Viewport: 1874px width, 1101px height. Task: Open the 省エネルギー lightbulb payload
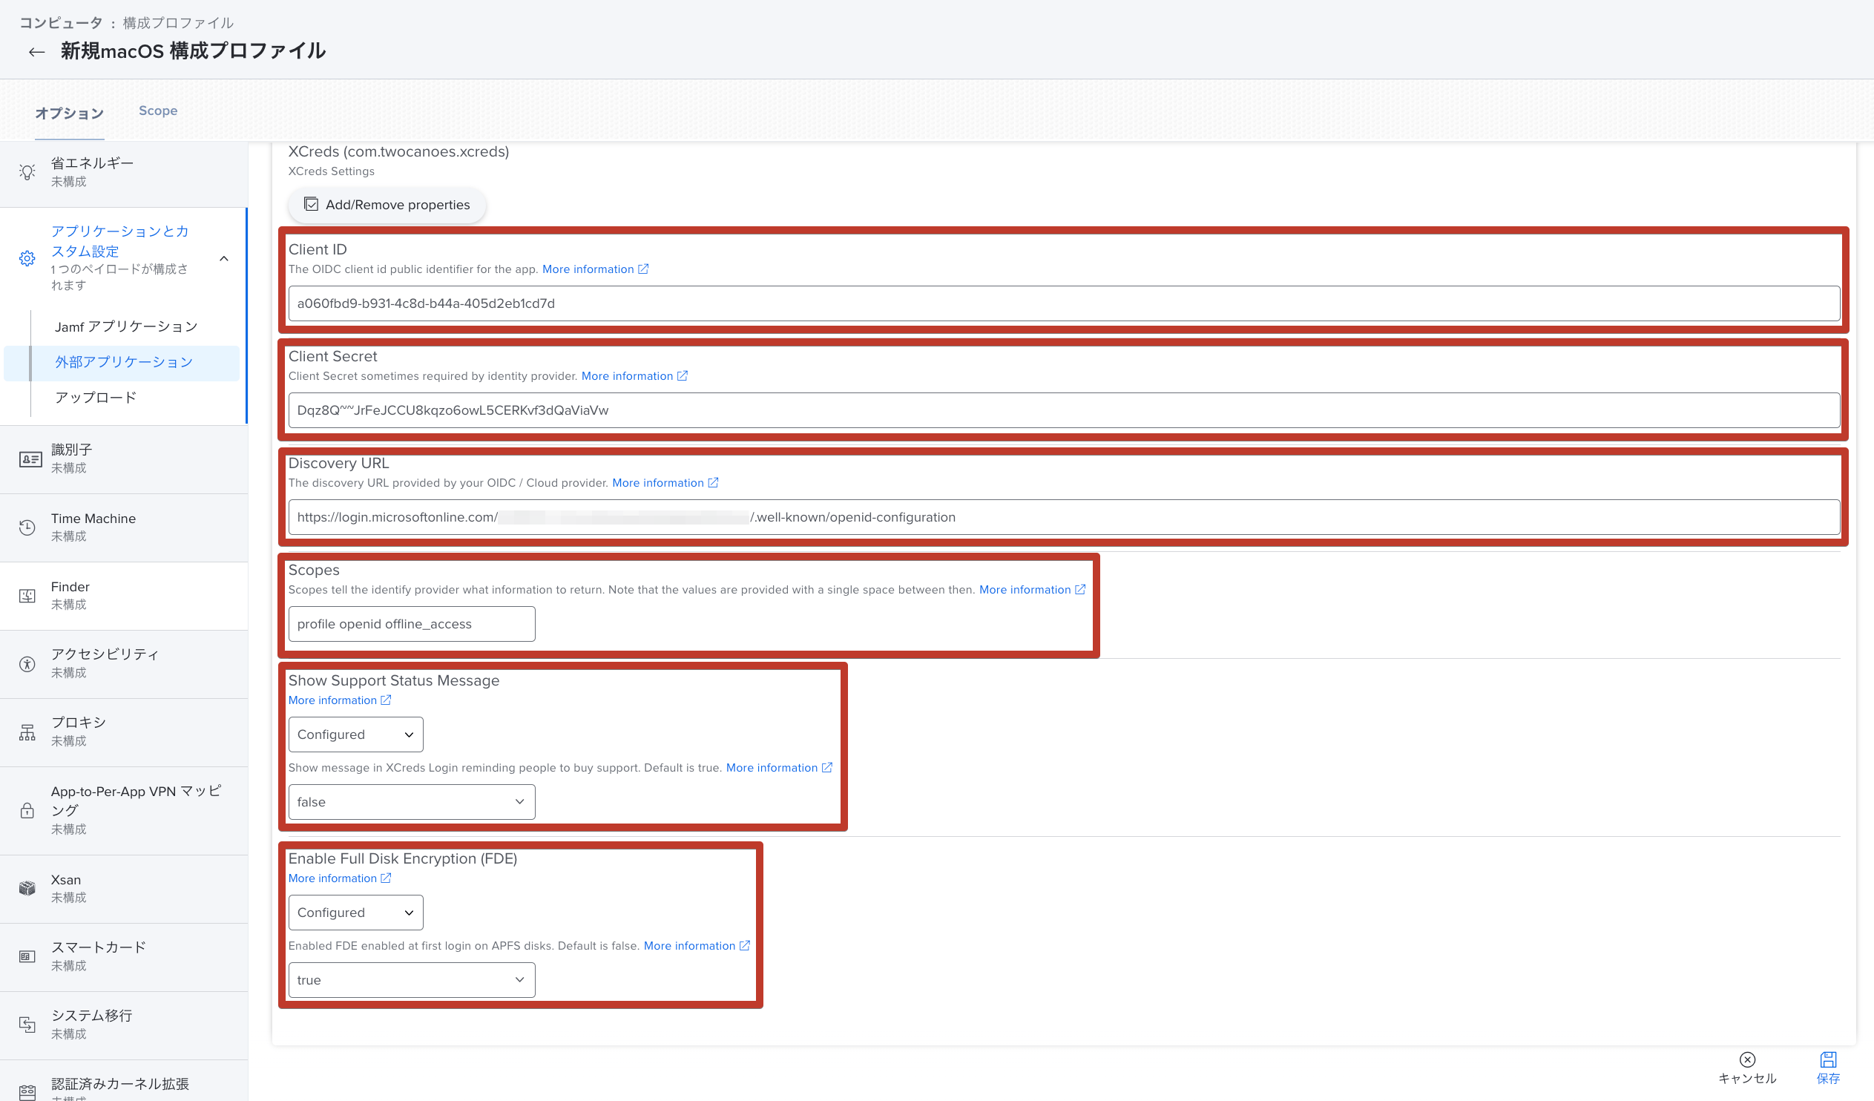click(27, 172)
